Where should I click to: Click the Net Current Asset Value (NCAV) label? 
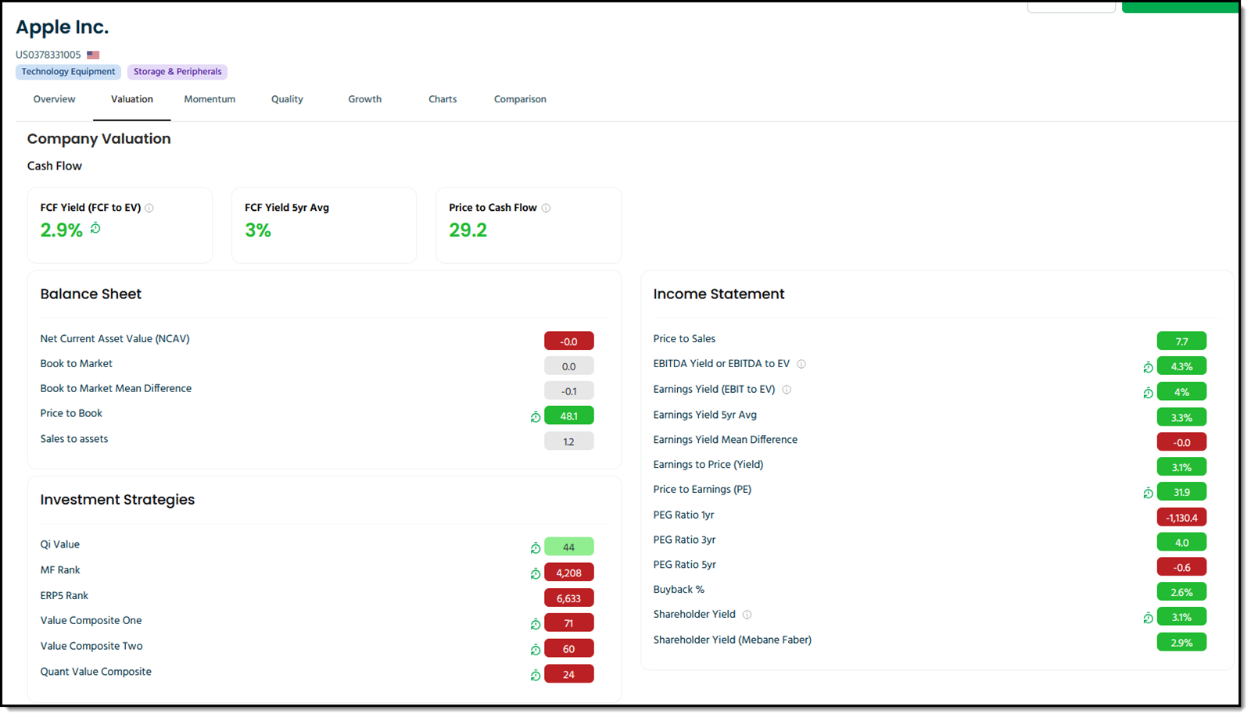[x=115, y=339]
